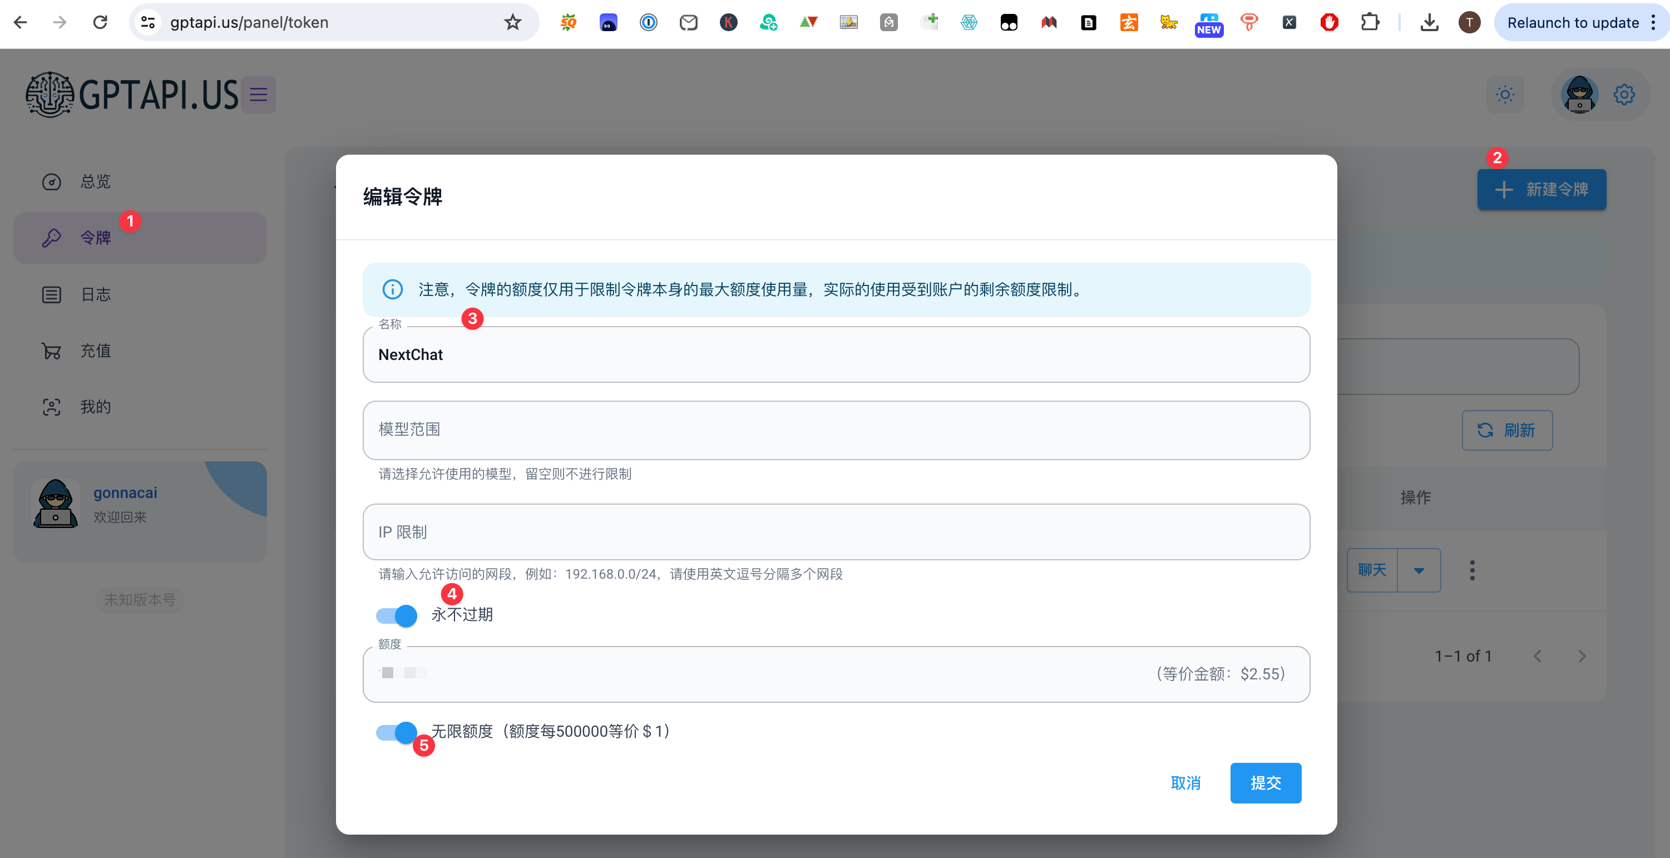Go back to the previous page
The height and width of the screenshot is (858, 1670).
[20, 23]
